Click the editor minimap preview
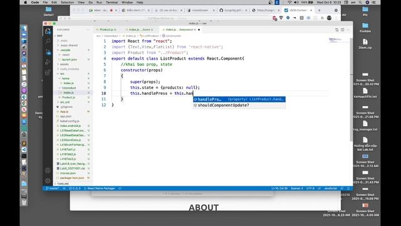 [338, 40]
